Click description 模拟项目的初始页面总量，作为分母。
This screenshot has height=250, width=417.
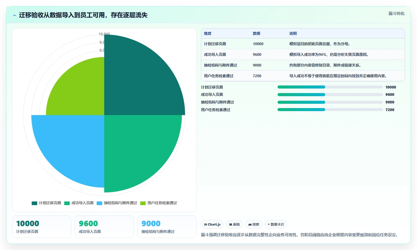point(320,44)
